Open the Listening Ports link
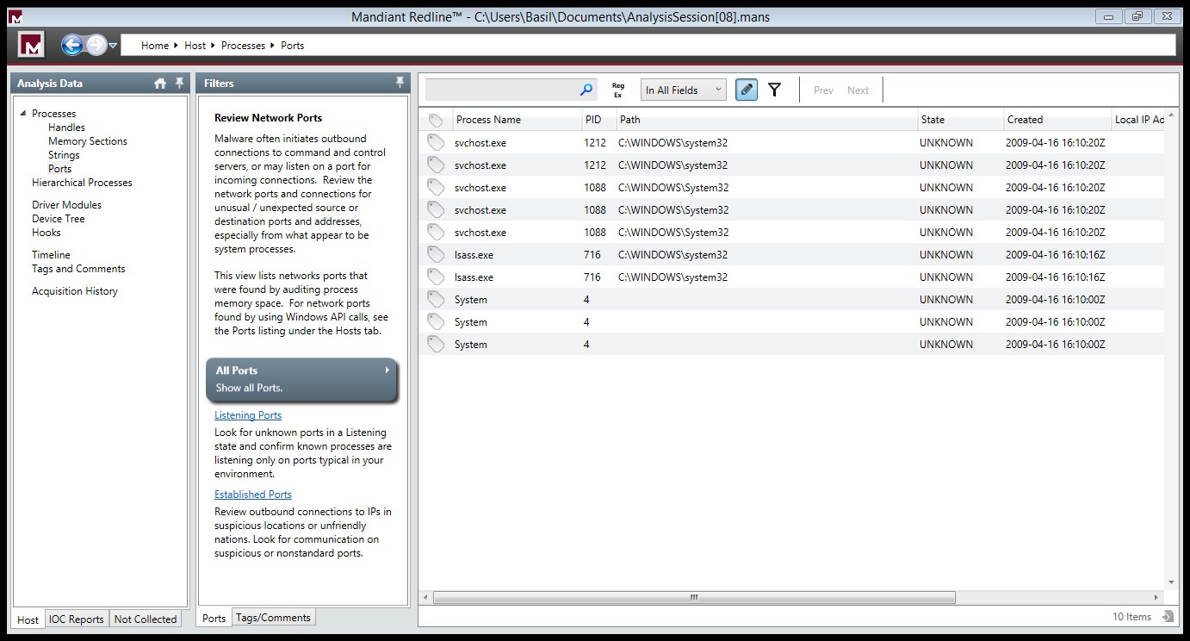 point(248,415)
